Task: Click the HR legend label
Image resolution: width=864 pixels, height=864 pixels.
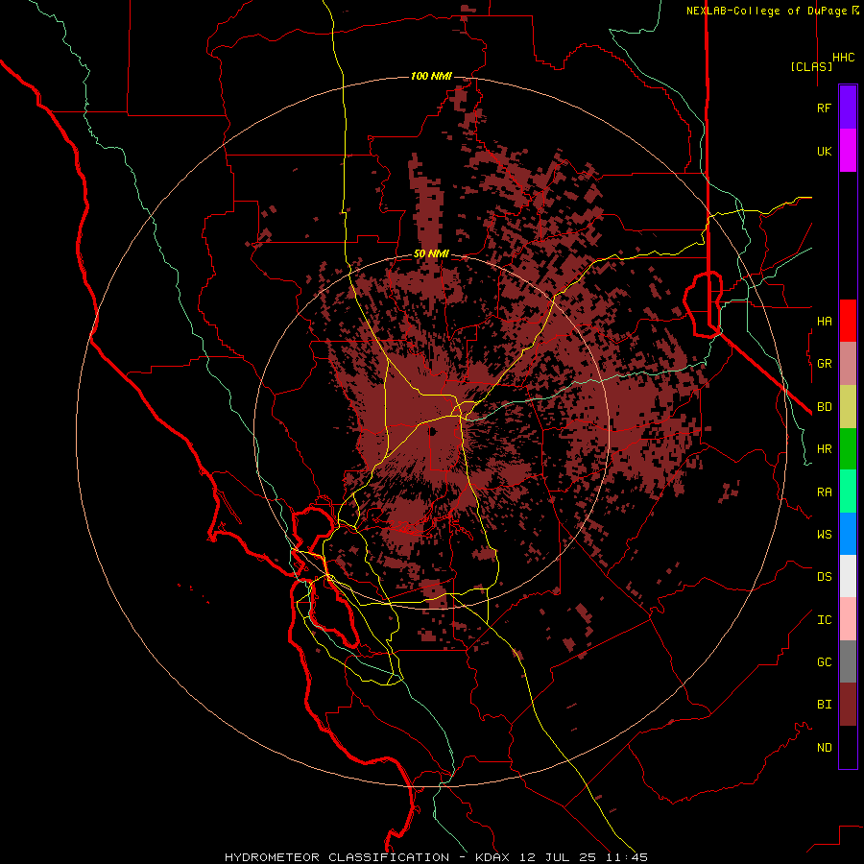Action: [824, 449]
